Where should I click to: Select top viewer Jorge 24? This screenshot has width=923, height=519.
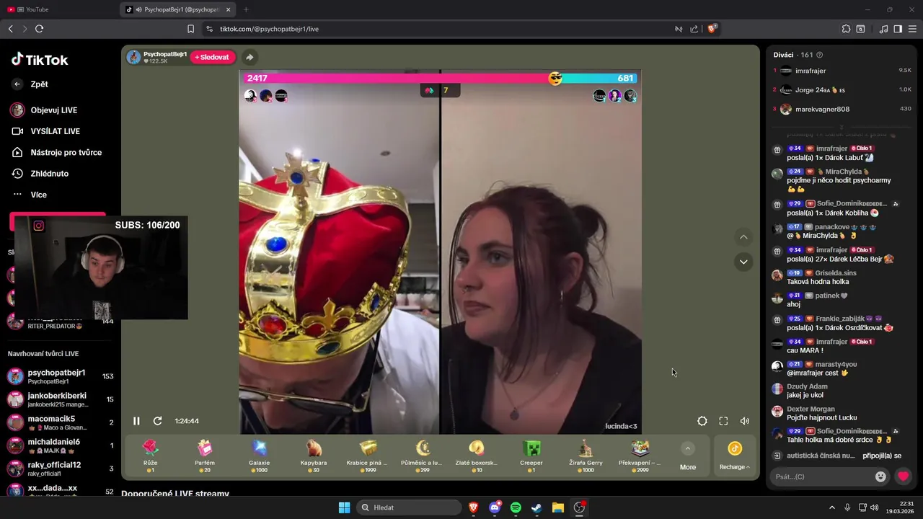(842, 90)
